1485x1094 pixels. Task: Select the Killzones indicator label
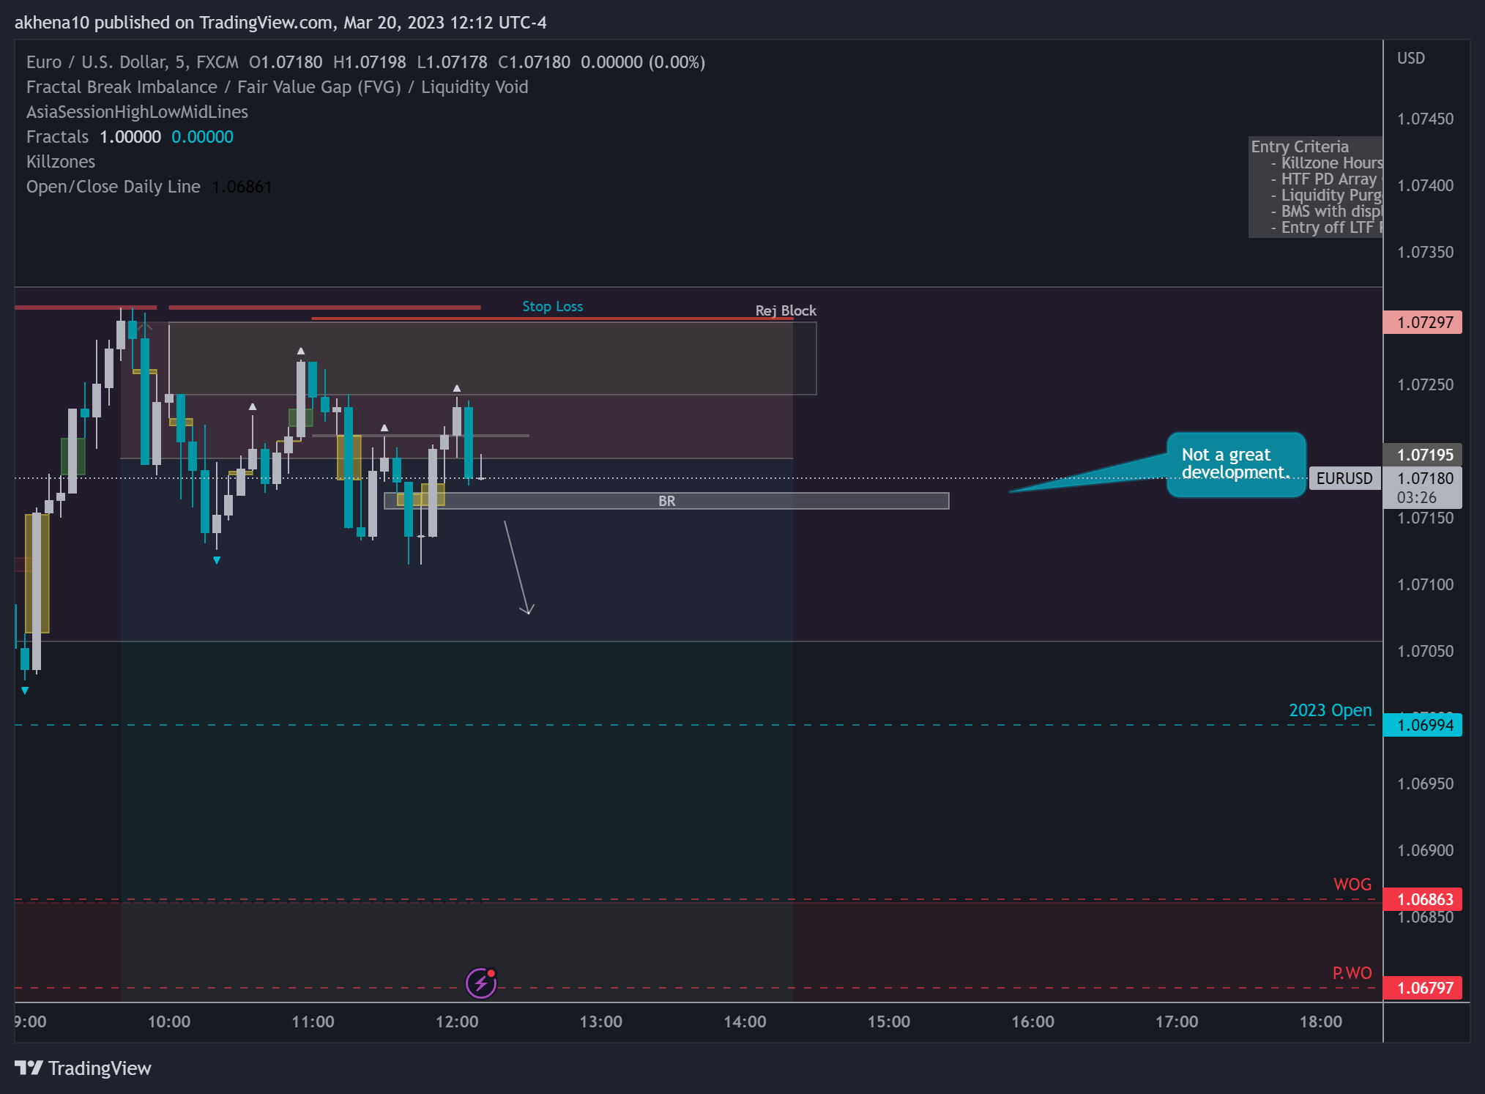tap(61, 162)
